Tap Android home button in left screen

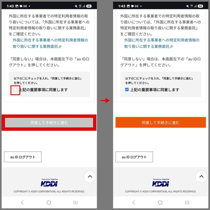click(49, 203)
